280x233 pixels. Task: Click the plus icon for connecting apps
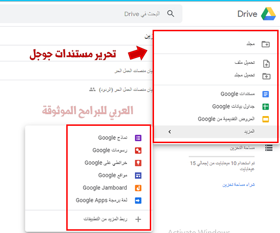point(138,219)
